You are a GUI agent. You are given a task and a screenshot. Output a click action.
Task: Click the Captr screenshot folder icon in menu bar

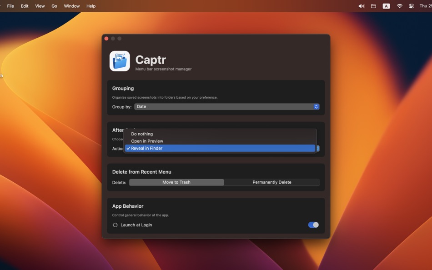click(374, 6)
